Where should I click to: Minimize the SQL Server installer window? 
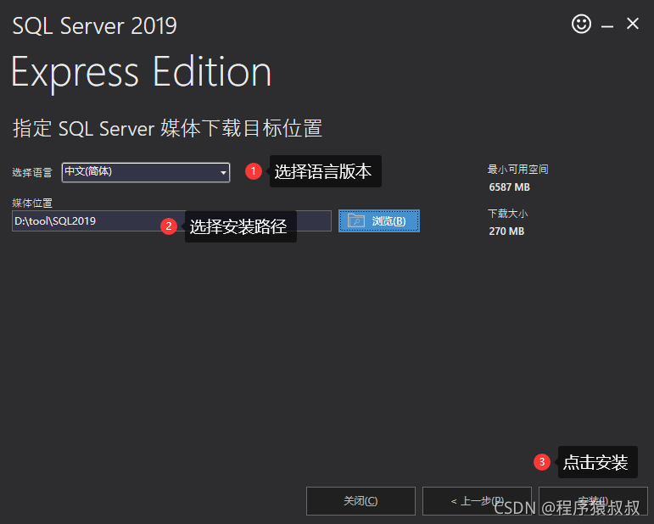[606, 26]
